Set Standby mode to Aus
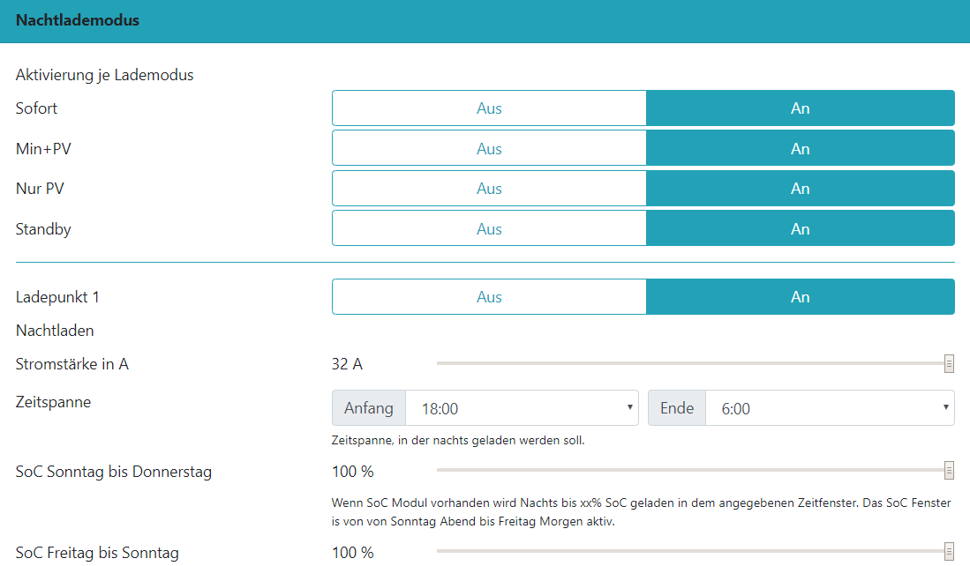This screenshot has height=566, width=970. (489, 228)
